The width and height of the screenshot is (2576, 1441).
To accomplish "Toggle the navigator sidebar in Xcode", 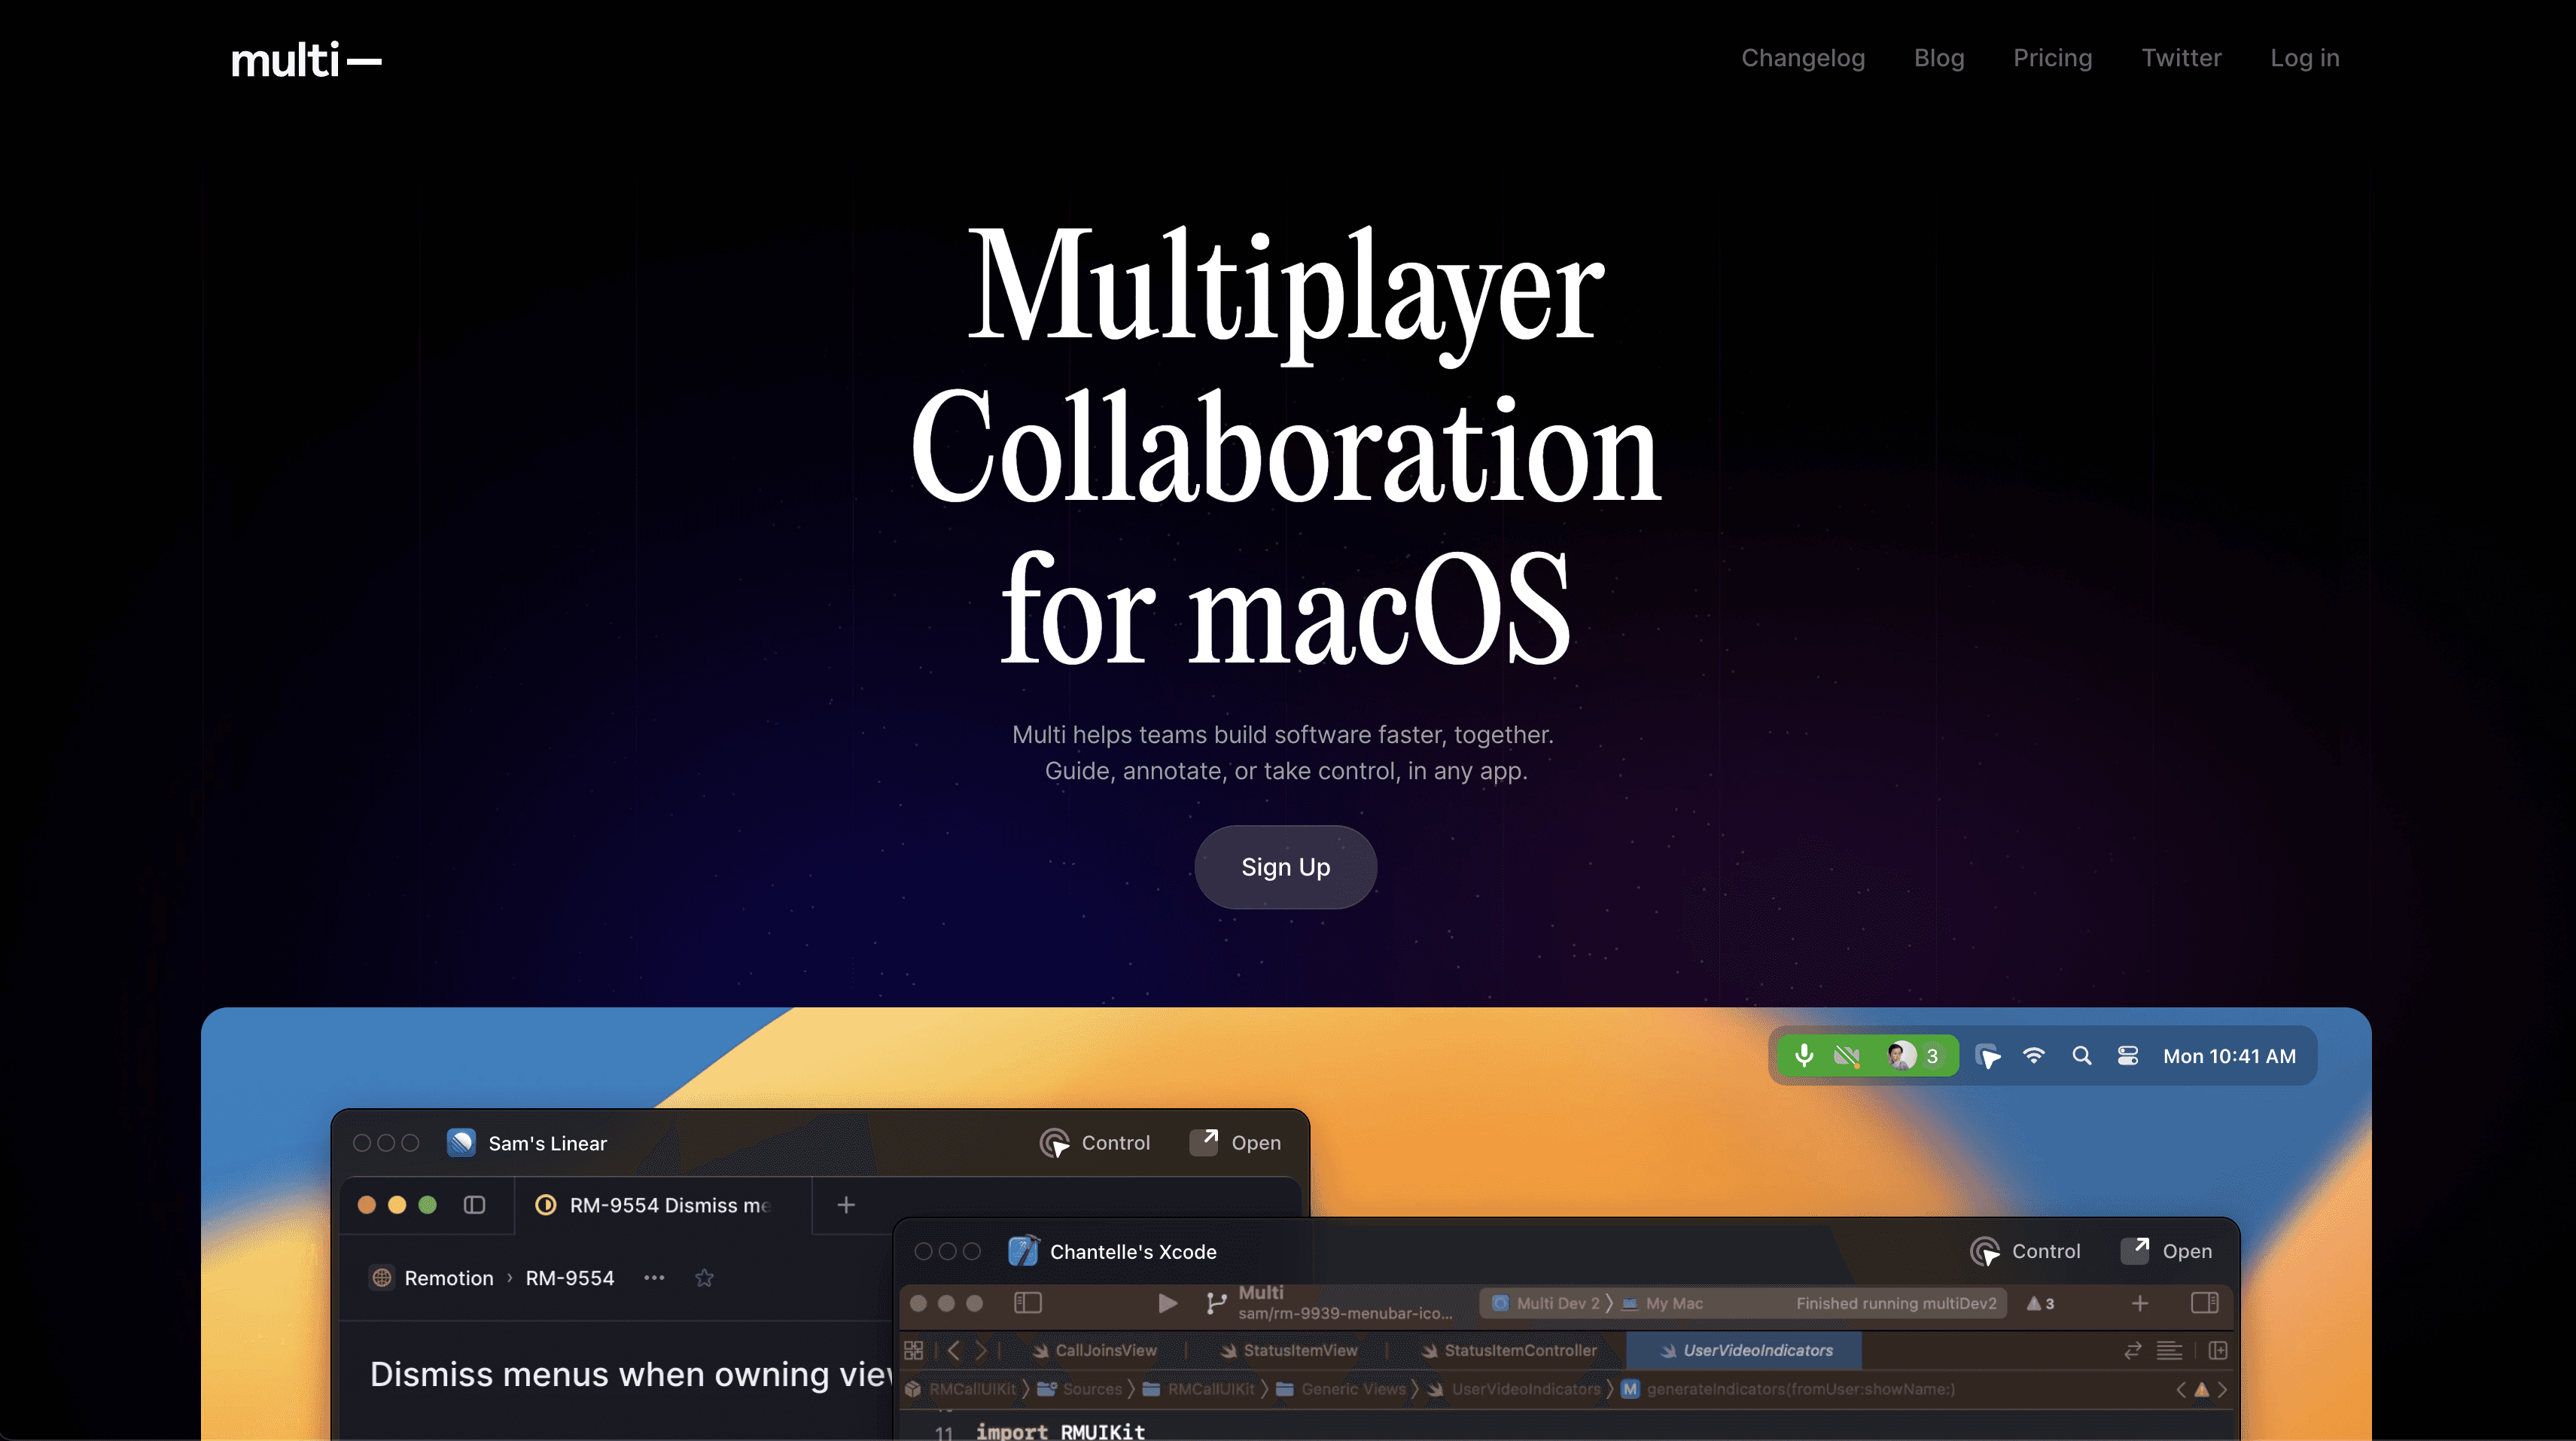I will pyautogui.click(x=1029, y=1303).
